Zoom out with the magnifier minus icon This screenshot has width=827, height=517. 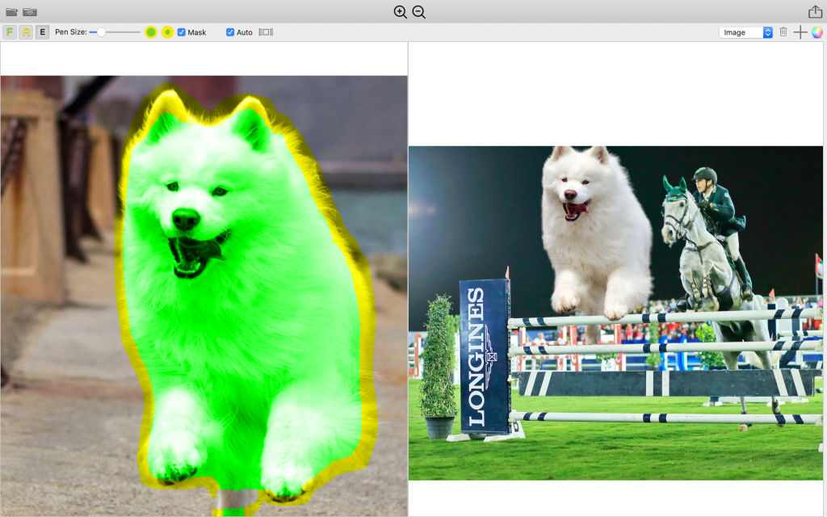point(418,12)
